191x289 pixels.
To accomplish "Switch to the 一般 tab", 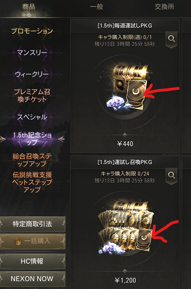I will pos(97,7).
